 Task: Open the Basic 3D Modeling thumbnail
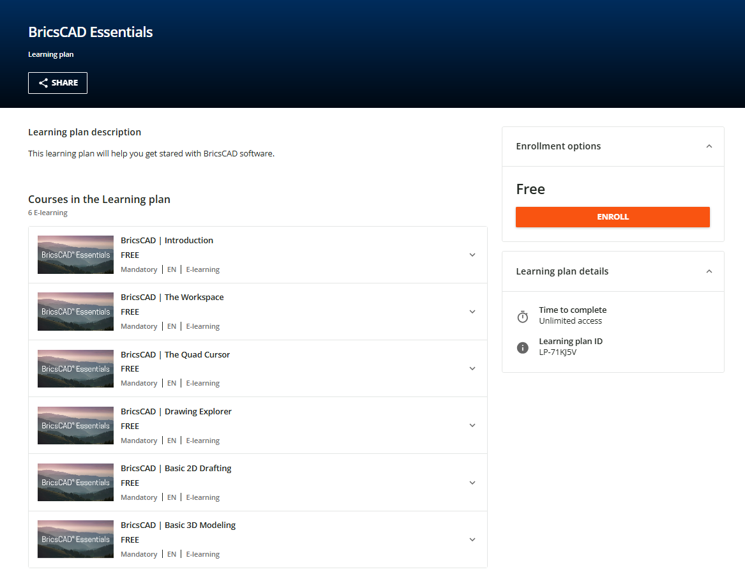pyautogui.click(x=75, y=539)
